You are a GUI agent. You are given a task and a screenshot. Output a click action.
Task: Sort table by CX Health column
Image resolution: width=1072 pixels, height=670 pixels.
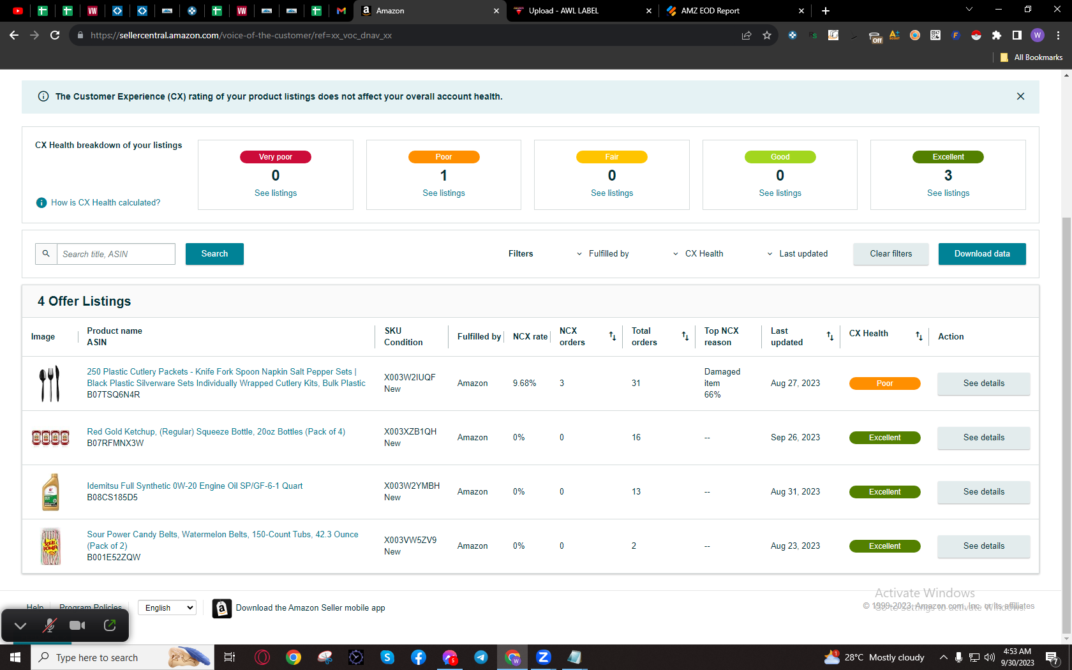[919, 336]
